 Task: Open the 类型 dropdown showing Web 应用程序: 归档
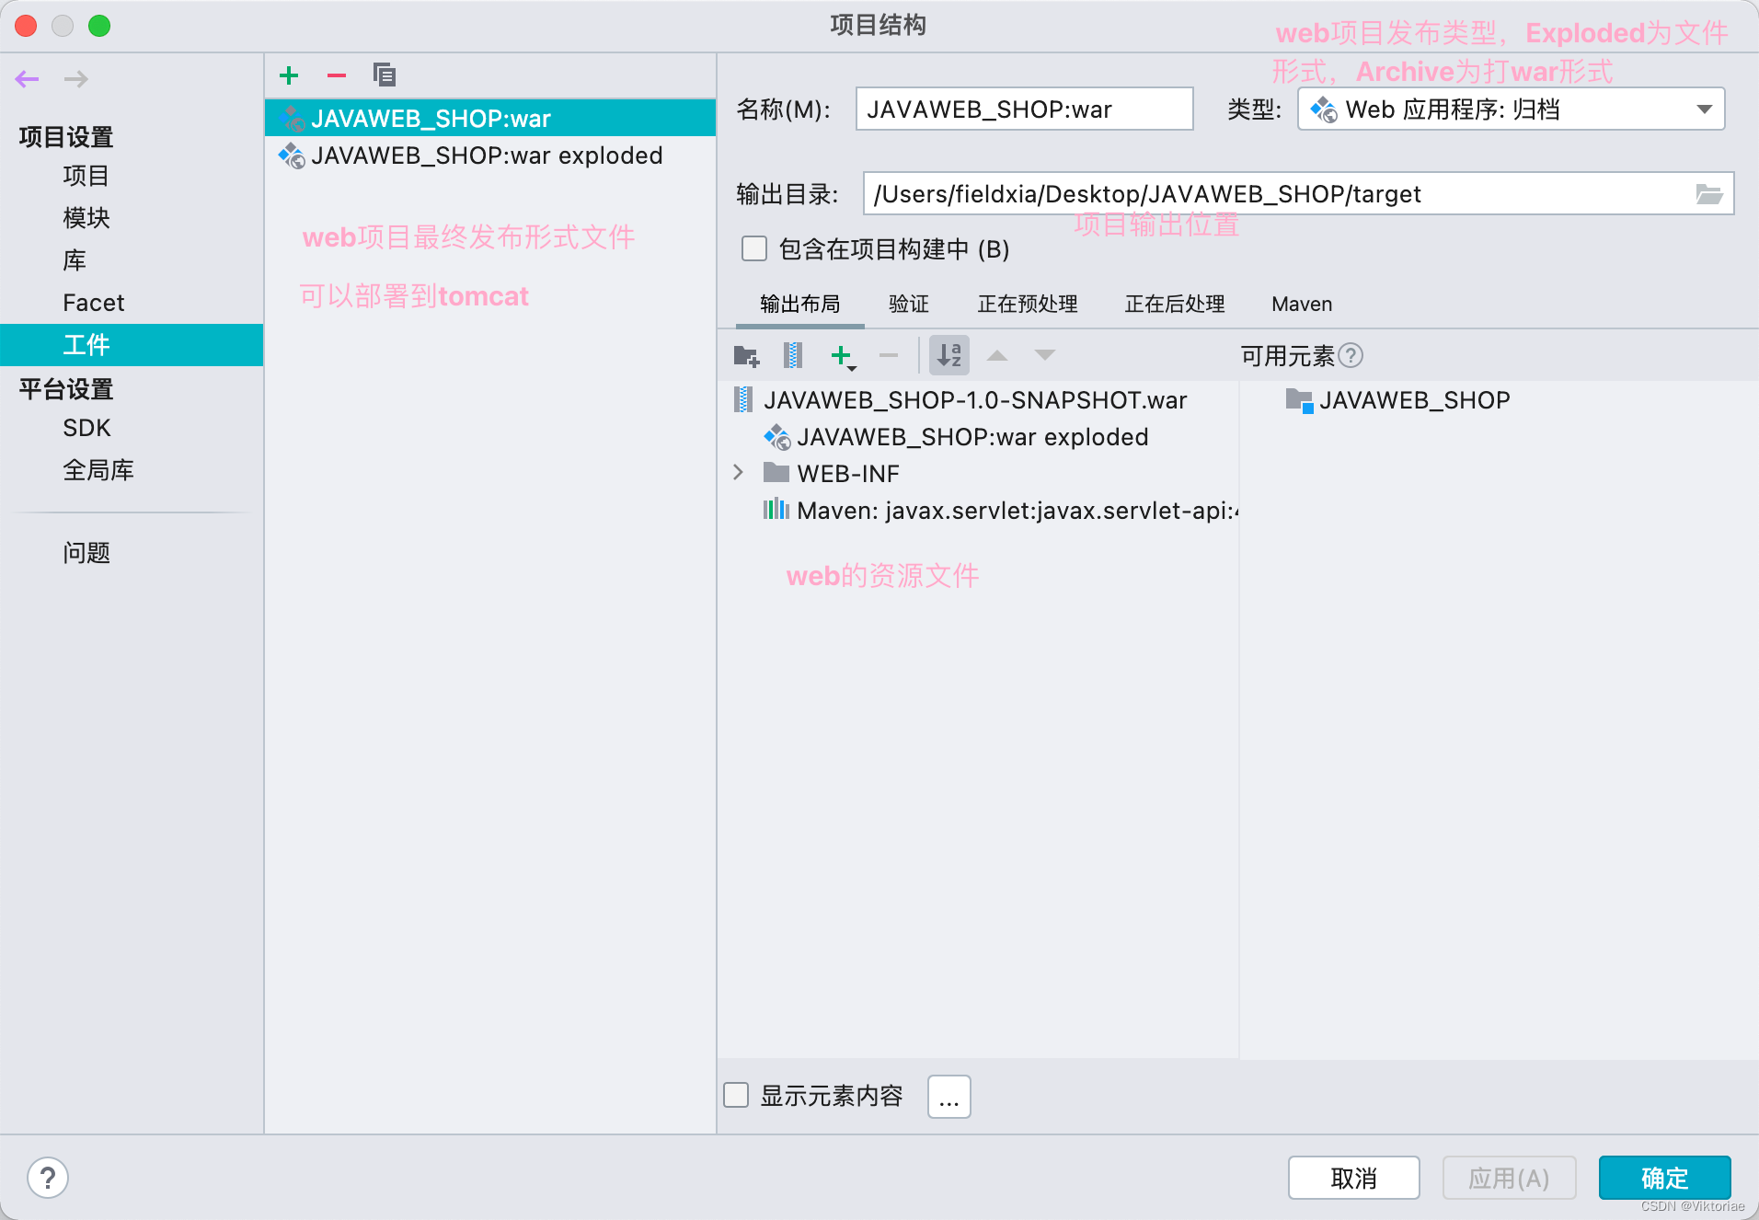pyautogui.click(x=1509, y=109)
